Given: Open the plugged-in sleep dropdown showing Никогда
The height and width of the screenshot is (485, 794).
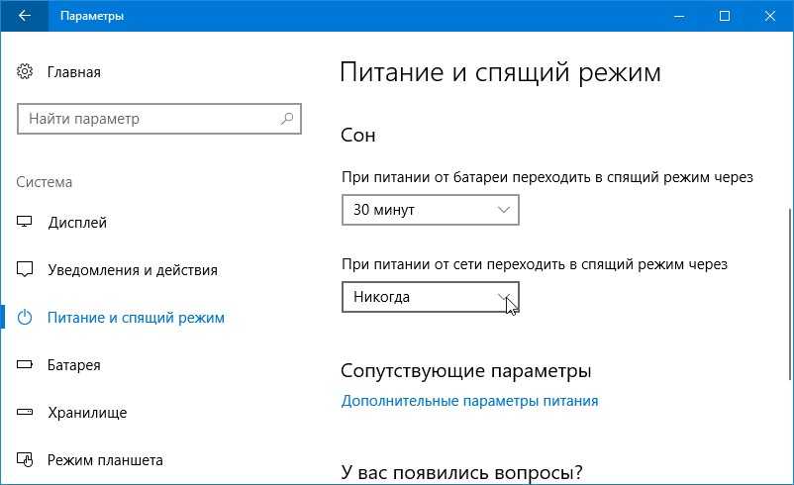Looking at the screenshot, I should [x=431, y=297].
